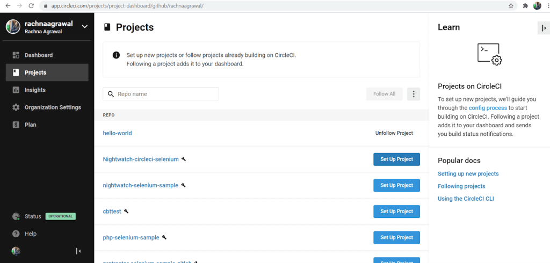Open Following projects doc
Screen dimensions: 550x263
(461, 186)
